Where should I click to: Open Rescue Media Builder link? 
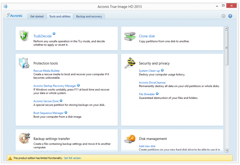click(47, 71)
